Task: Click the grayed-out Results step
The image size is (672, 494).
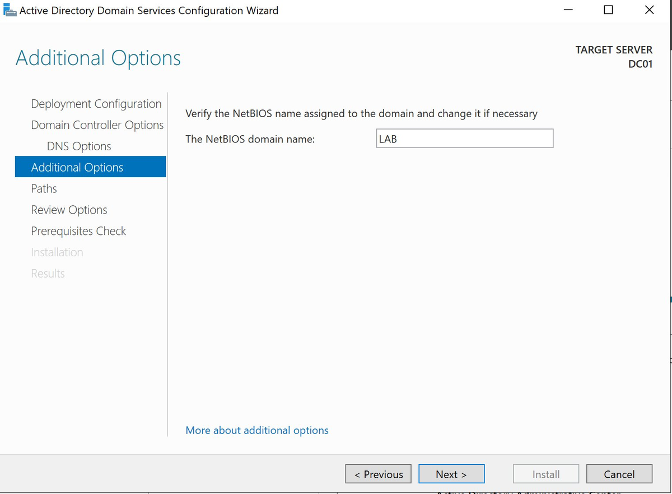Action: [48, 273]
